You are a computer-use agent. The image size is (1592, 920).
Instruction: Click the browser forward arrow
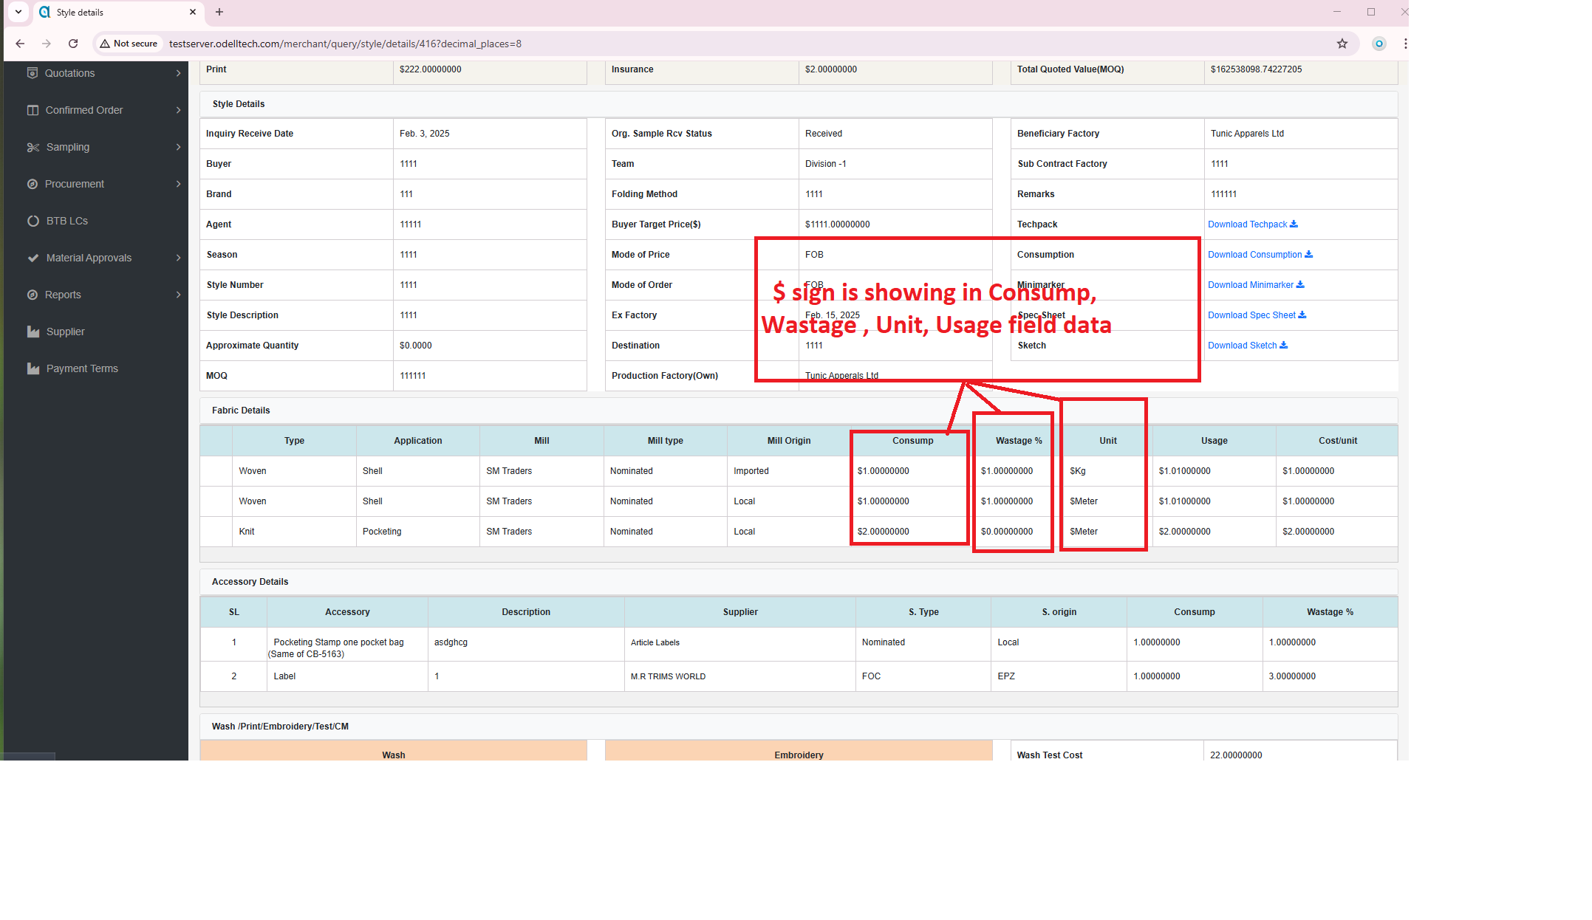click(47, 44)
